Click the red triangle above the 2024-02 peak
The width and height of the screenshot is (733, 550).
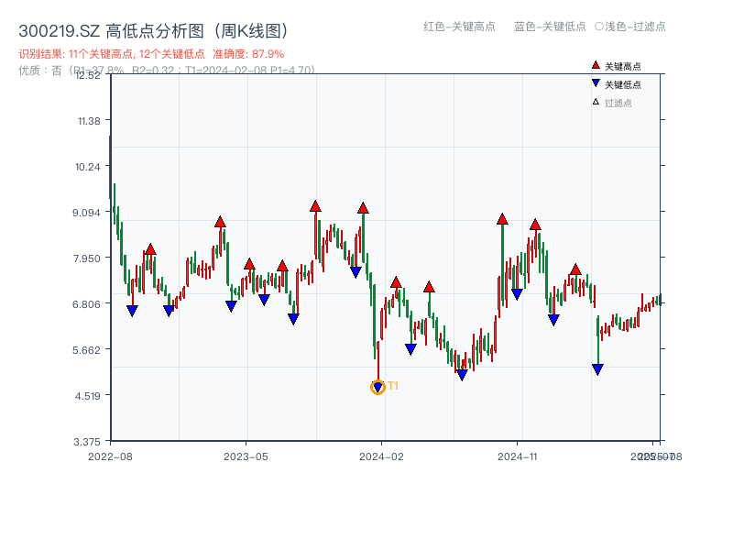click(363, 209)
